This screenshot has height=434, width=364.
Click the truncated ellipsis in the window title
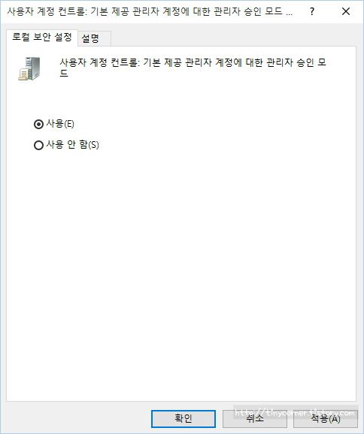tap(289, 14)
